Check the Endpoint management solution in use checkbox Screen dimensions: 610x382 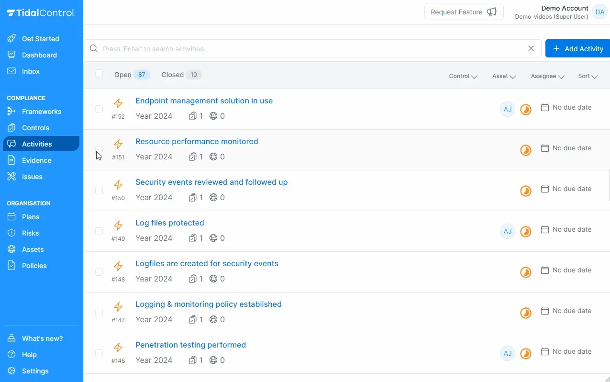point(99,109)
